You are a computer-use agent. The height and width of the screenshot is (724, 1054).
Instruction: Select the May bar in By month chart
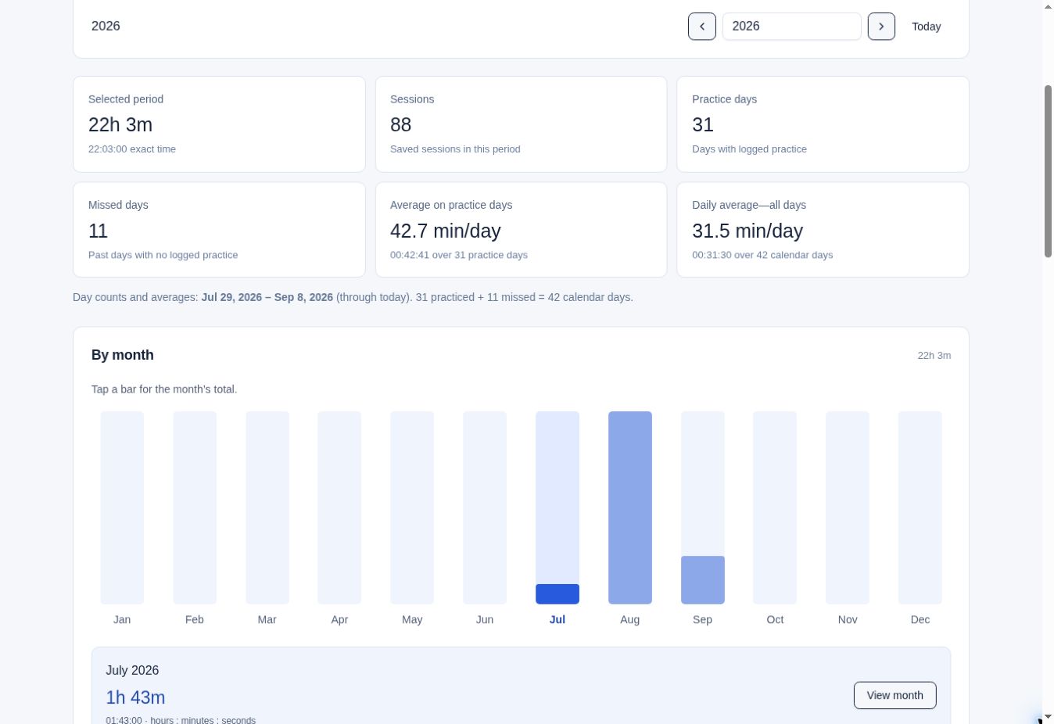click(x=412, y=507)
